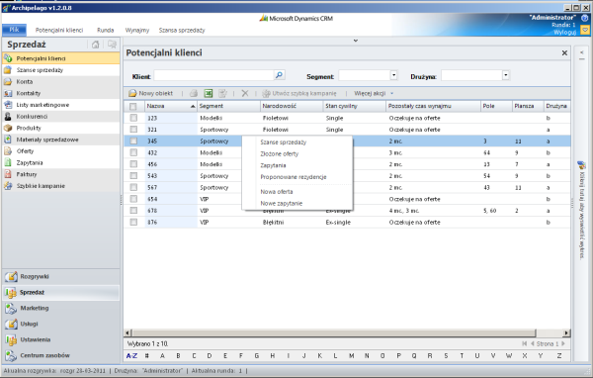Click the horizontal scrollbar right arrow
The width and height of the screenshot is (593, 378).
click(566, 332)
